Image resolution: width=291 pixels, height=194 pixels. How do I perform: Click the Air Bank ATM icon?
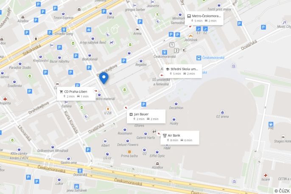(165, 135)
